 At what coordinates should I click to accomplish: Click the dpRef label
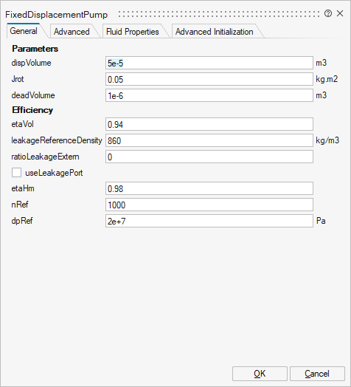22,221
